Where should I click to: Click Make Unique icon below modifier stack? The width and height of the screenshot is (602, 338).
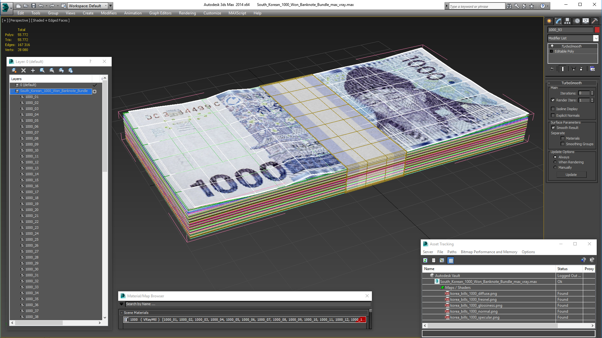[x=573, y=69]
